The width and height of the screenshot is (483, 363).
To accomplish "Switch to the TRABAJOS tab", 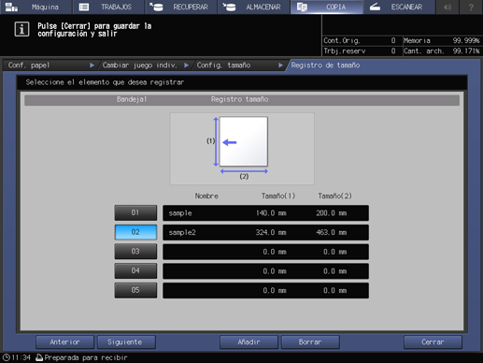I will tap(108, 7).
